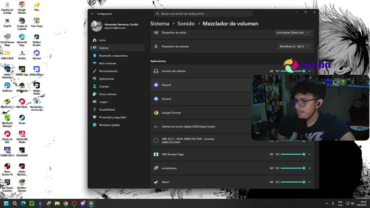Image resolution: width=370 pixels, height=208 pixels.
Task: Expand the Sonidos del sistema row chevron
Action: [309, 71]
